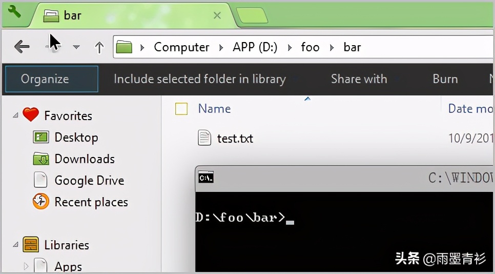Open a new tab
495x274 pixels.
click(252, 15)
